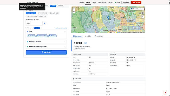Click the Let's Go! search button
This screenshot has height=96, width=170.
(x=46, y=52)
